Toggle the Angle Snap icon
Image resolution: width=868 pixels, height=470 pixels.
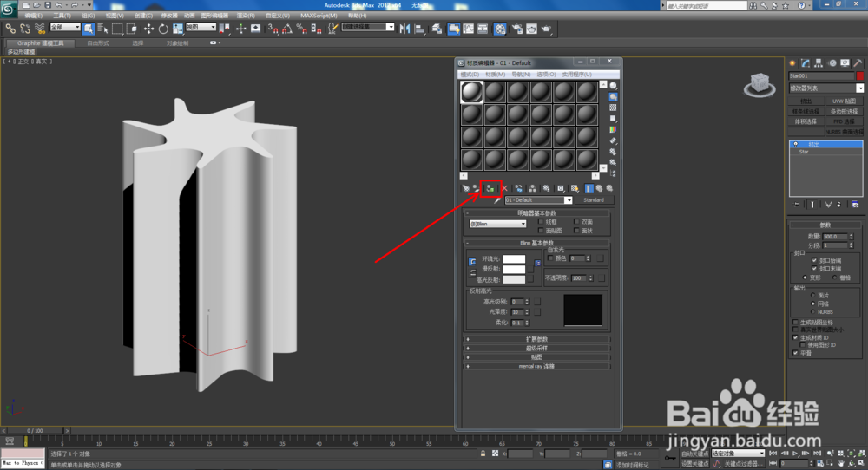point(287,29)
